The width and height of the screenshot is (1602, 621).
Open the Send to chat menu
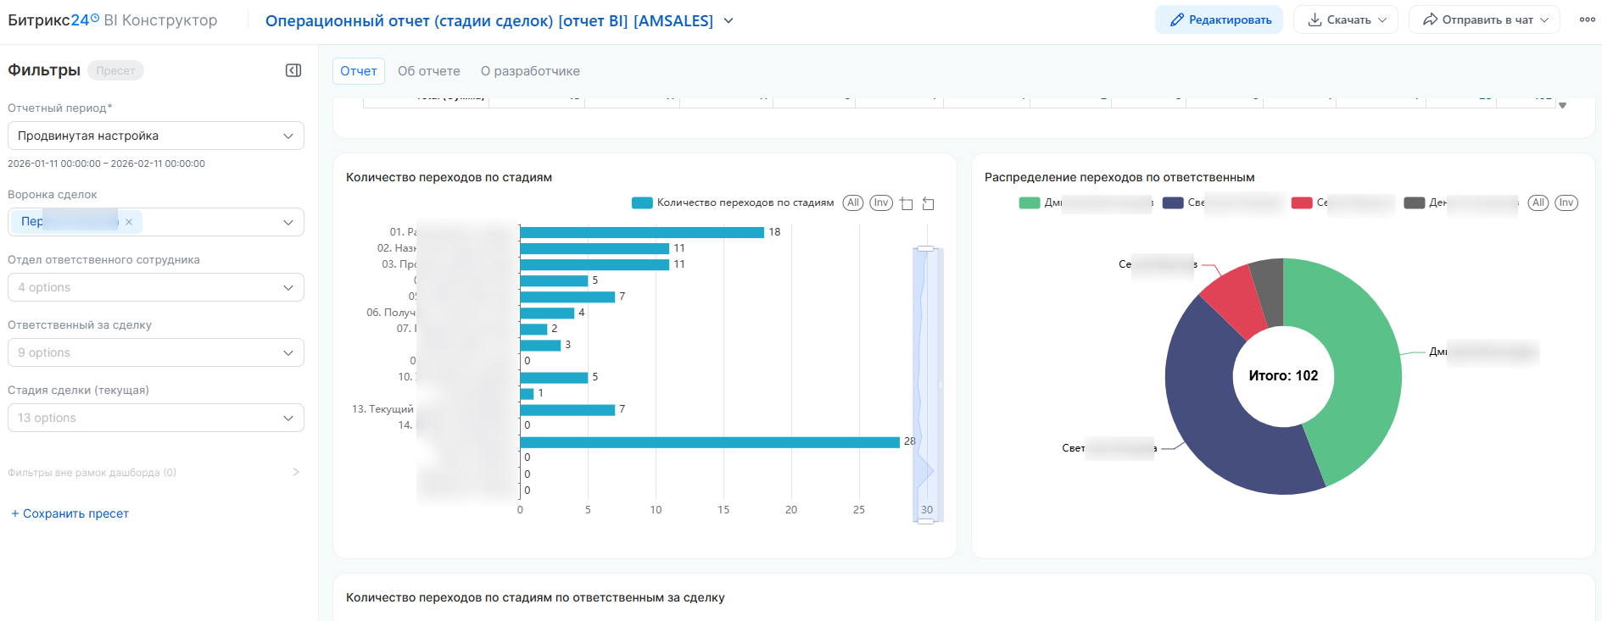(1483, 19)
